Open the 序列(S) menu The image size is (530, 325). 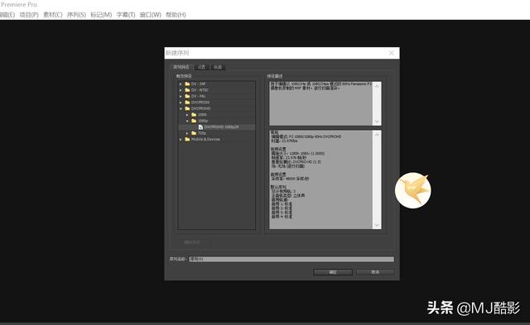76,15
